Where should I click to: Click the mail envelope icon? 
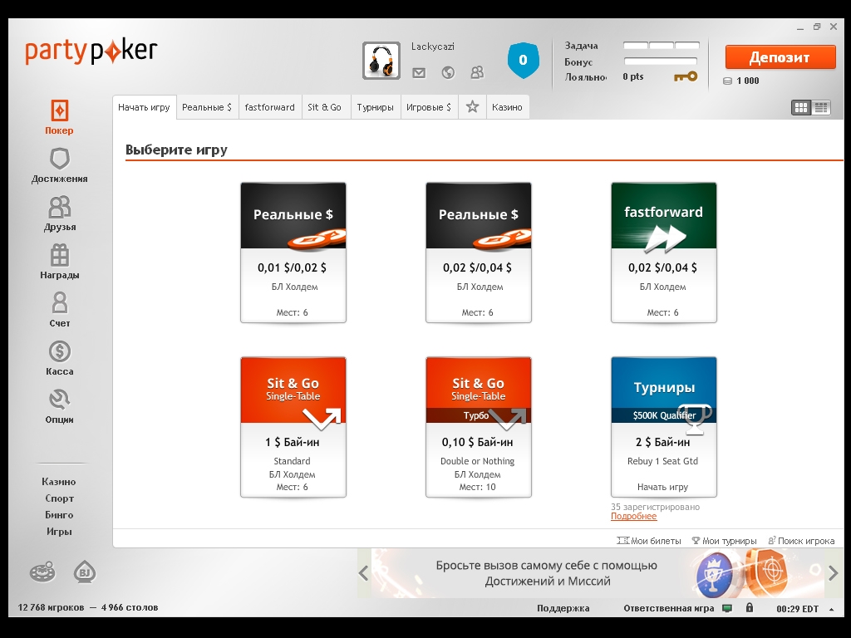tap(419, 73)
